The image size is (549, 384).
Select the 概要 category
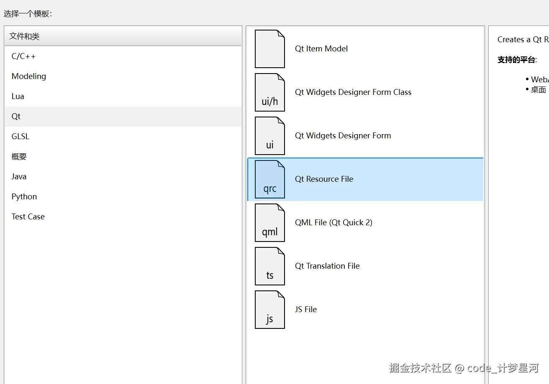pyautogui.click(x=123, y=157)
